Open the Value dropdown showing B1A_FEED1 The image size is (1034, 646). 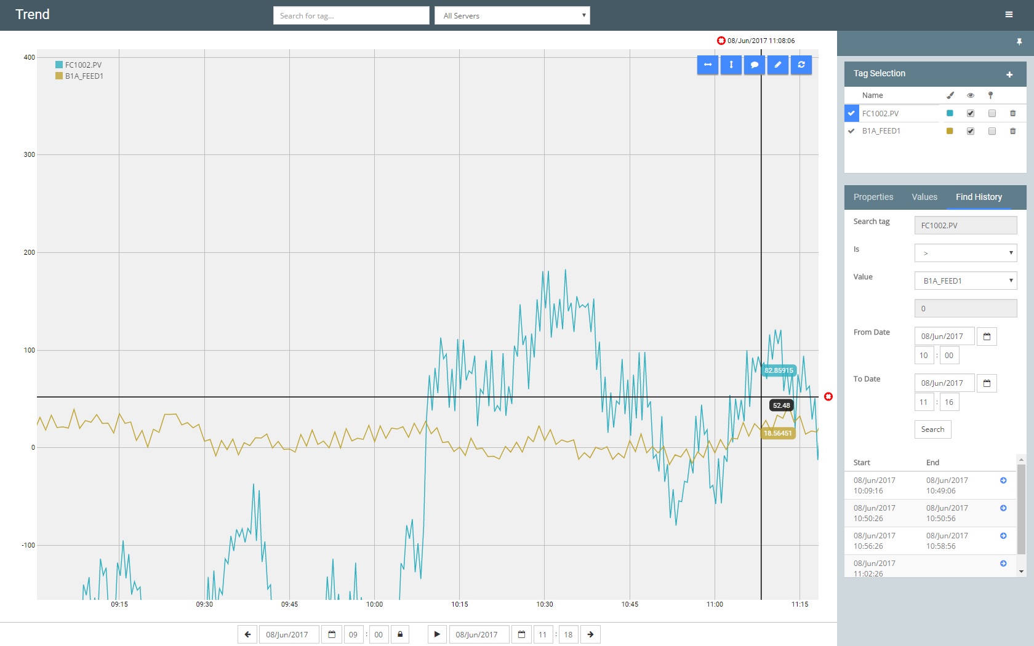[x=964, y=281]
